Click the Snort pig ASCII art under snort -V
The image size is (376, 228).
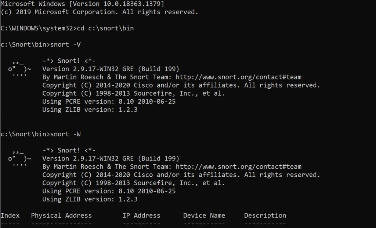(x=19, y=69)
